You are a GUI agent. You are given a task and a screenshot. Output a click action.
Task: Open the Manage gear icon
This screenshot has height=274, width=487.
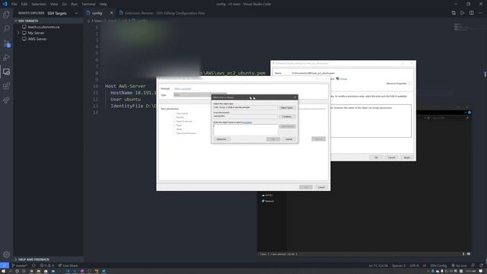(x=6, y=254)
